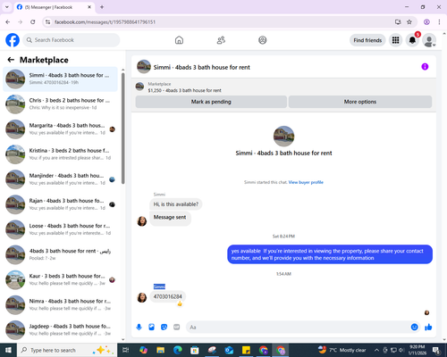Open the Chris 3 beds 2 baths conversation

coord(60,104)
